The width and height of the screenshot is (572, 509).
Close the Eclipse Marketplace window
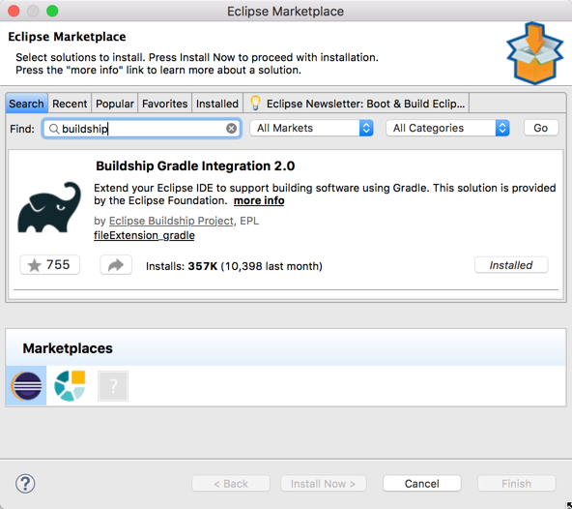[x=14, y=11]
